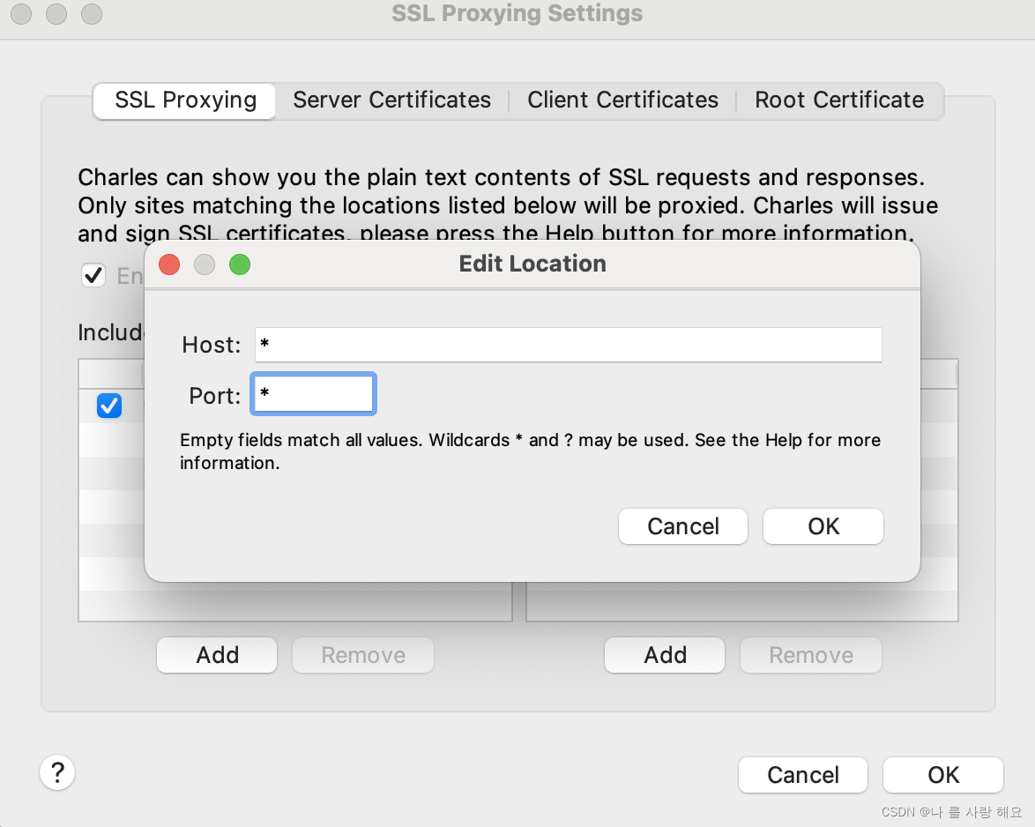Open the Client Certificates tab
Viewport: 1035px width, 827px height.
[x=622, y=101]
